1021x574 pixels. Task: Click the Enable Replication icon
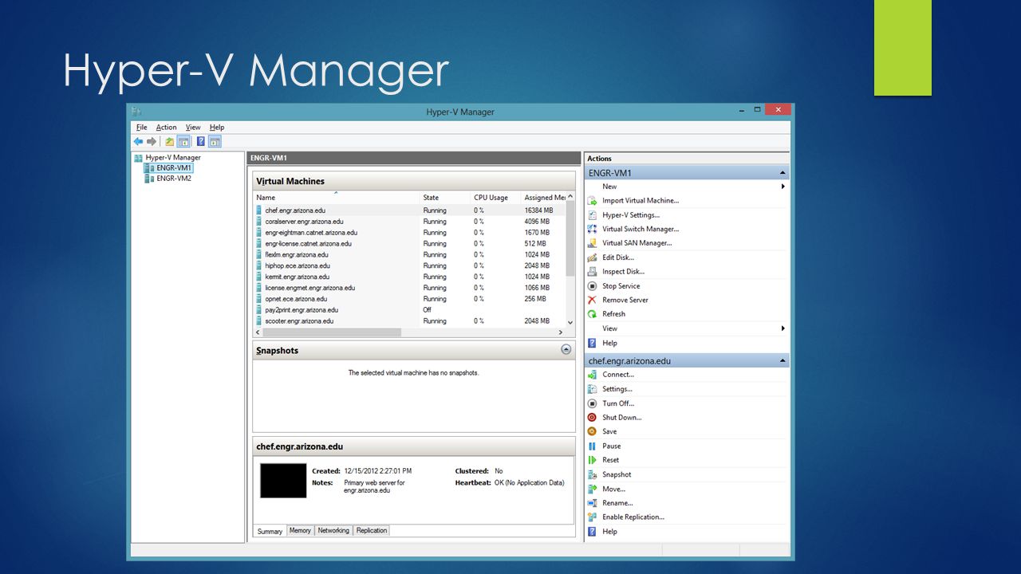[592, 517]
